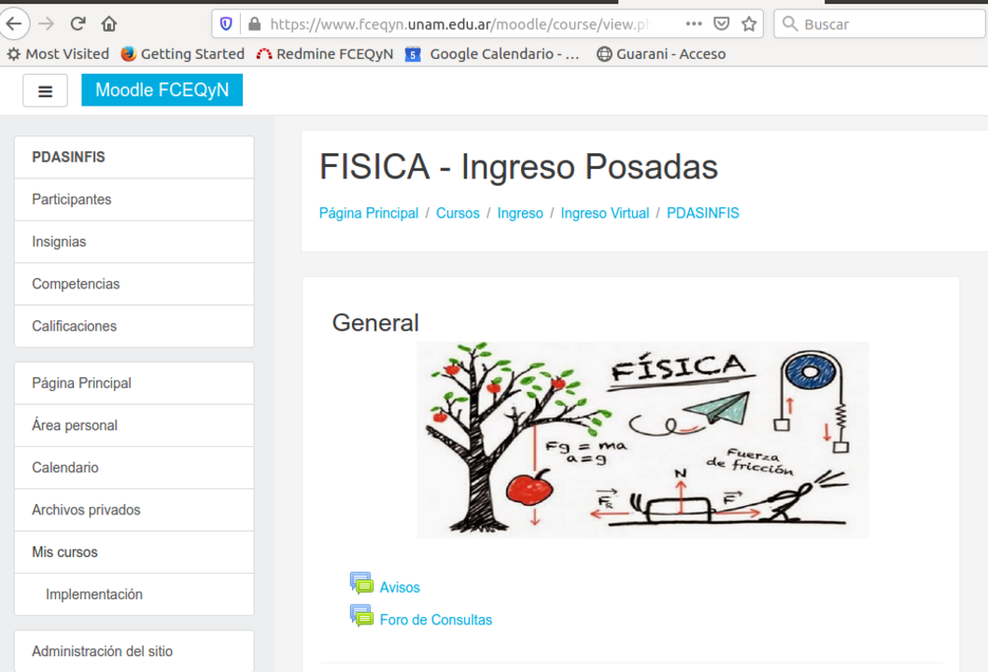Click the Buscar search field

point(880,24)
